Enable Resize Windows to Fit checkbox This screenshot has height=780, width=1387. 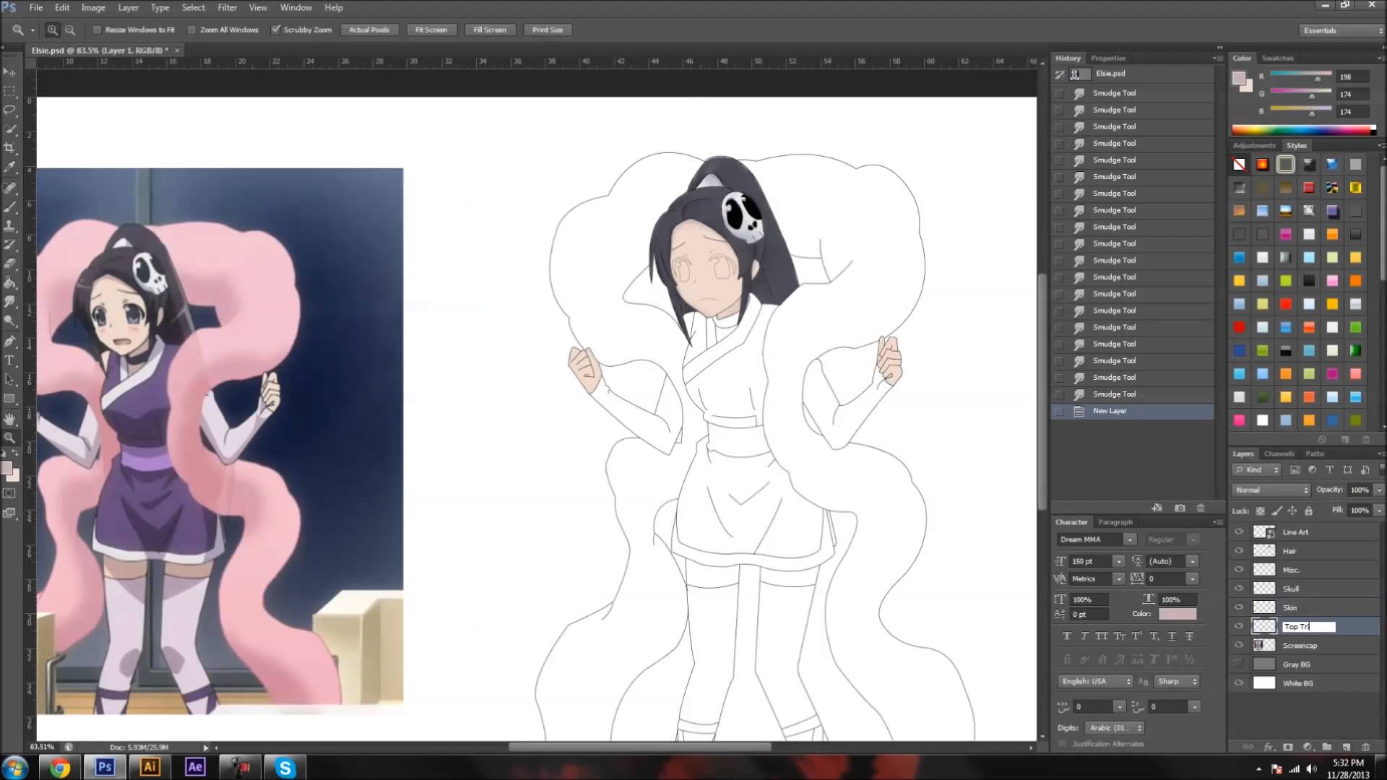pos(97,30)
